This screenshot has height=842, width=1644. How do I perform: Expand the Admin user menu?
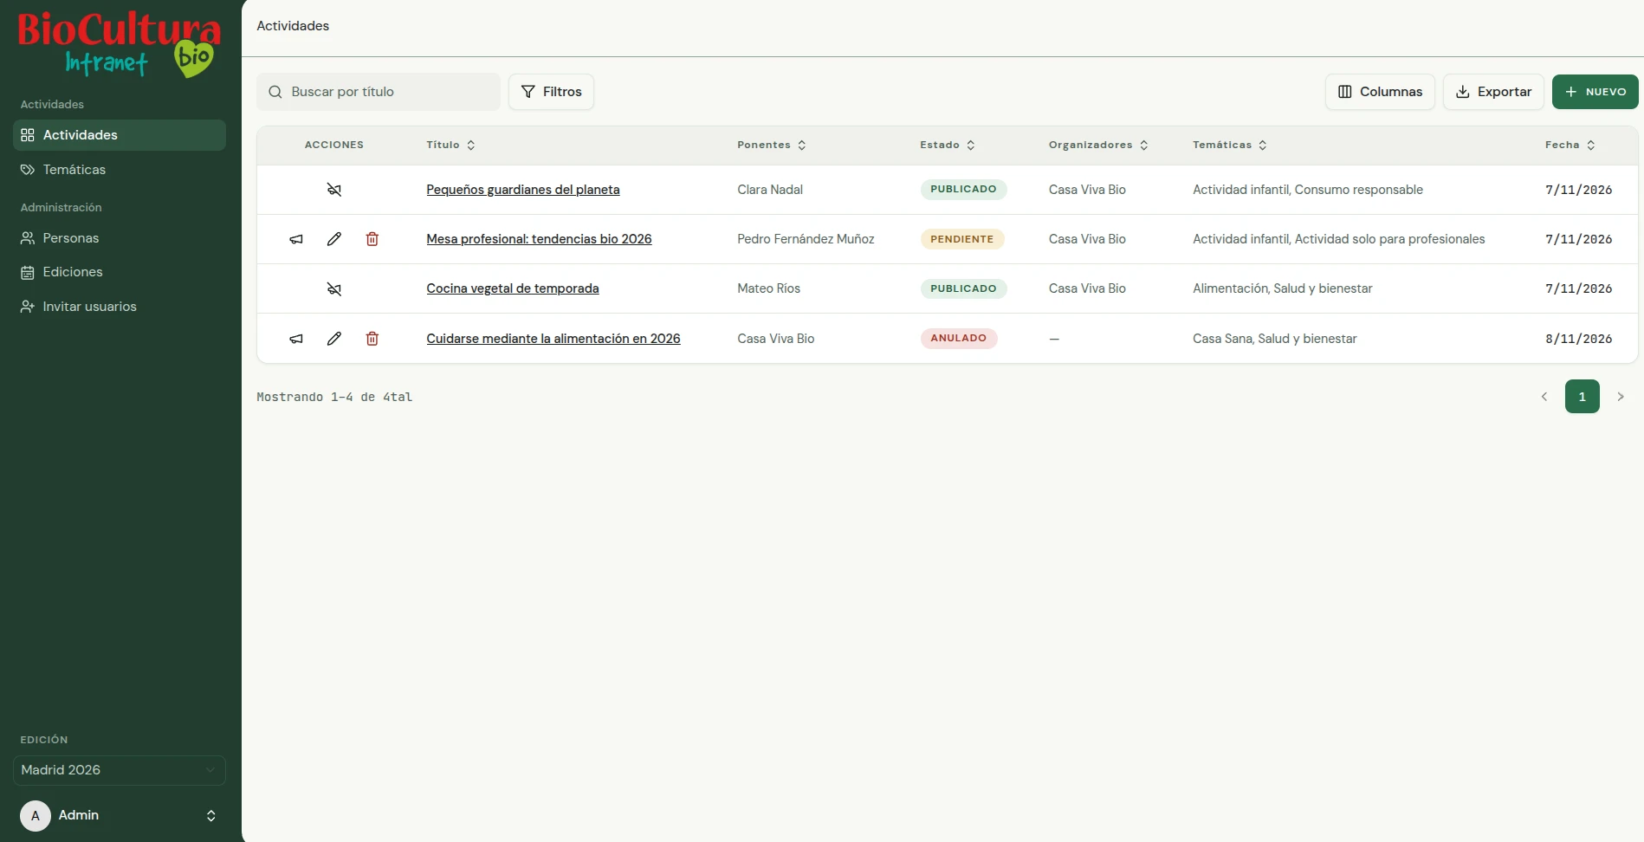pyautogui.click(x=120, y=815)
